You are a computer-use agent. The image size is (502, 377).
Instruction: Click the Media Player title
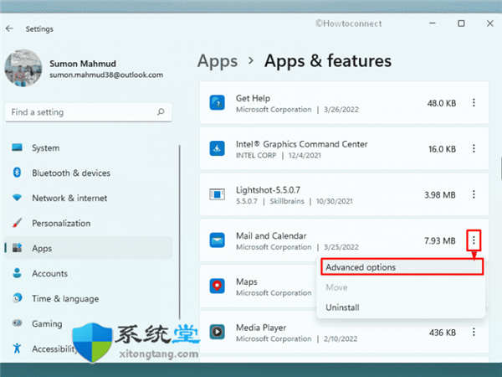pyautogui.click(x=261, y=328)
